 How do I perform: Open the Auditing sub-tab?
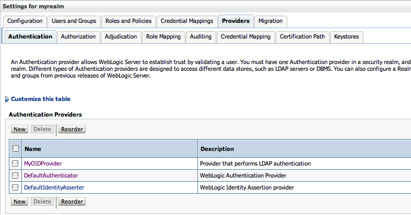pyautogui.click(x=201, y=37)
